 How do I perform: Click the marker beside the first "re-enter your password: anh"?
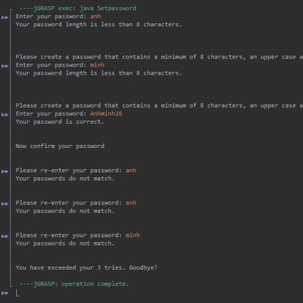click(5, 171)
